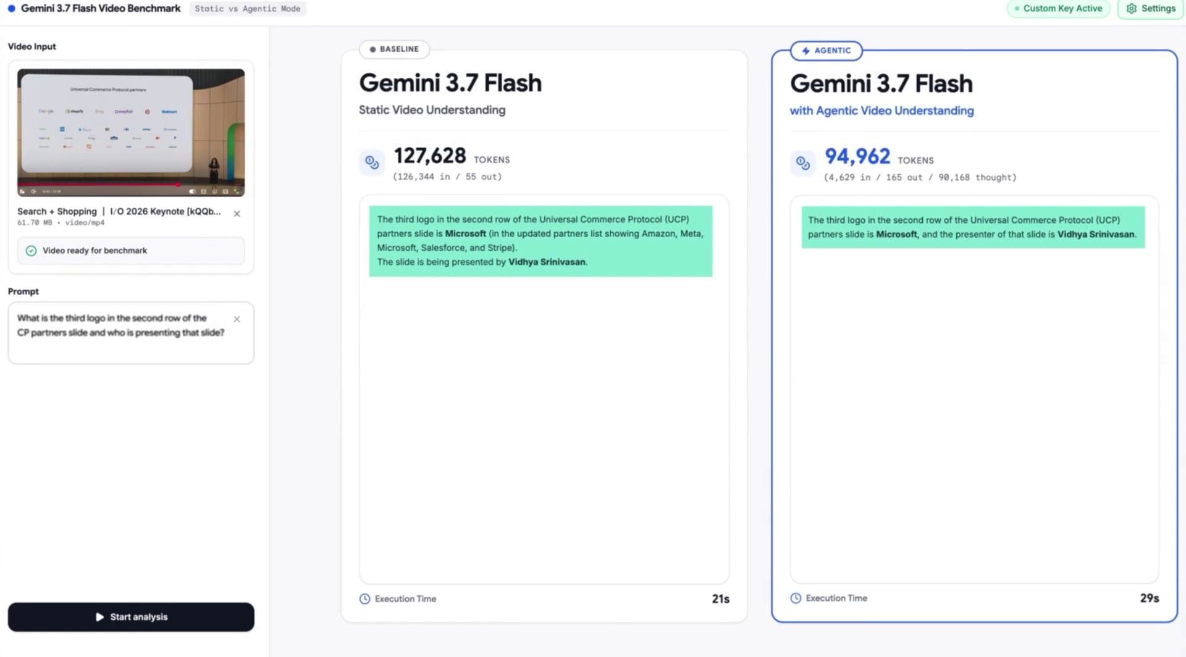Screen dimensions: 1186x657
Task: Click the baseline highlighted answer text
Action: [540, 241]
